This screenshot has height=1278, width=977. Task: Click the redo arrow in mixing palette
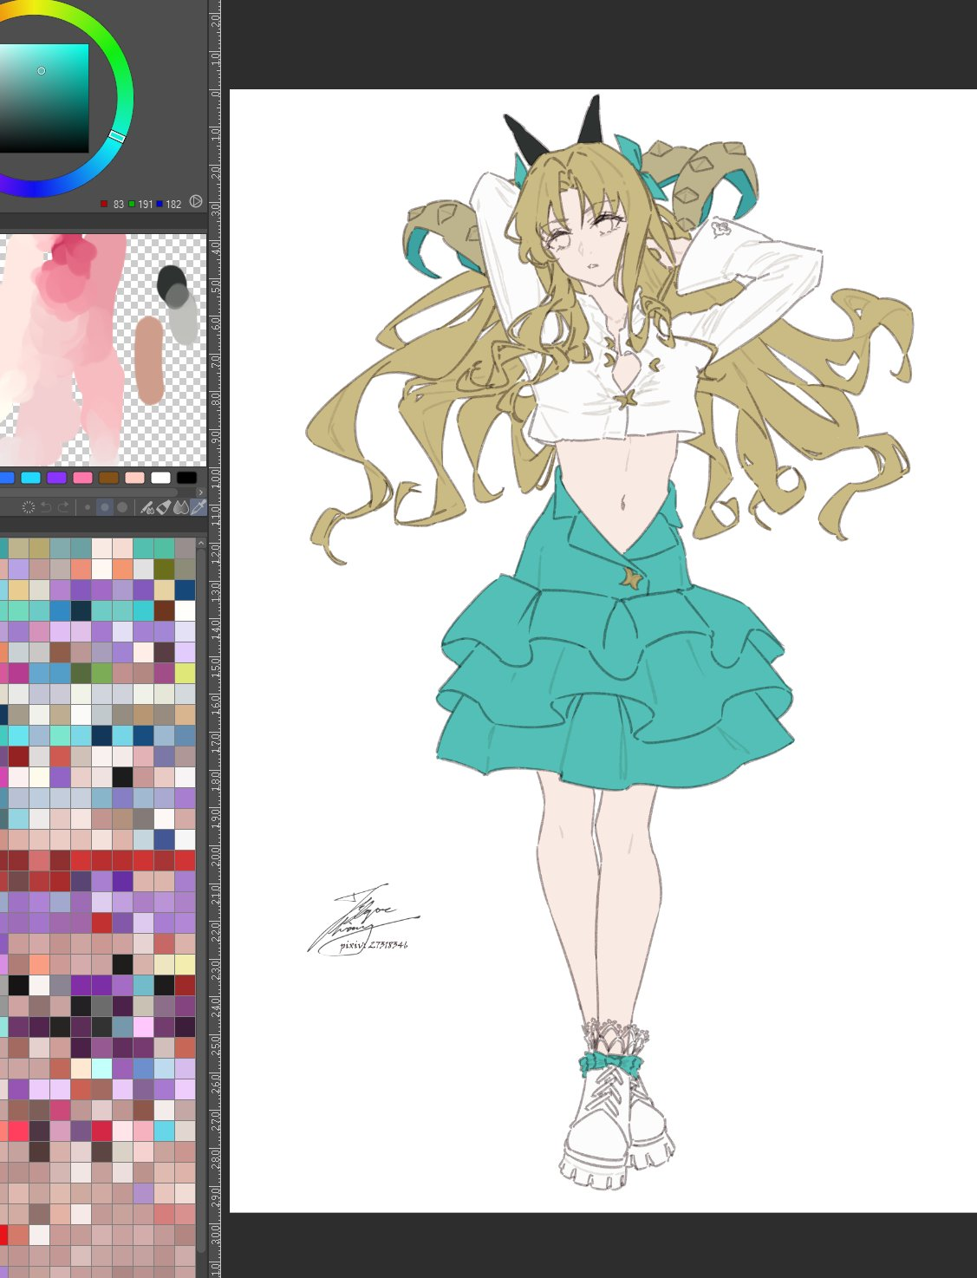click(x=63, y=507)
